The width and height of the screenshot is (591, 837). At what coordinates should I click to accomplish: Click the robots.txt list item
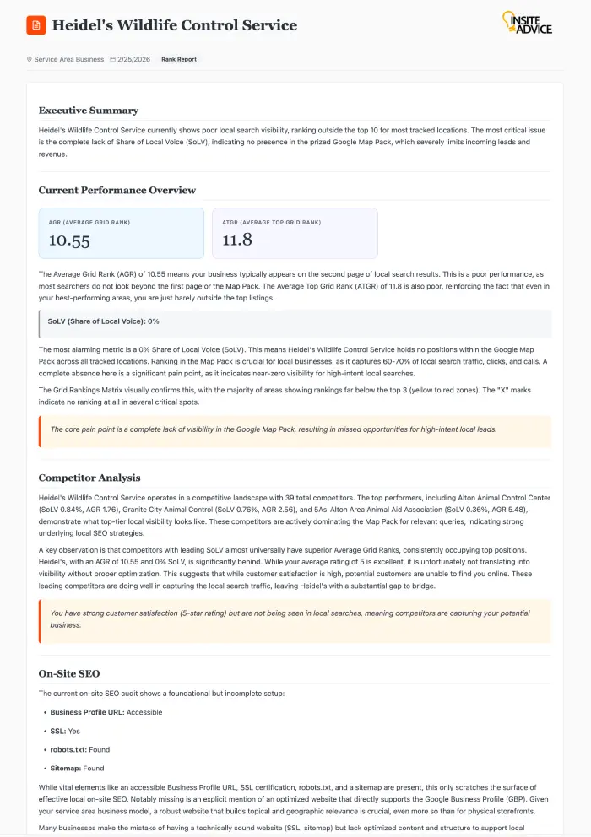(x=80, y=749)
